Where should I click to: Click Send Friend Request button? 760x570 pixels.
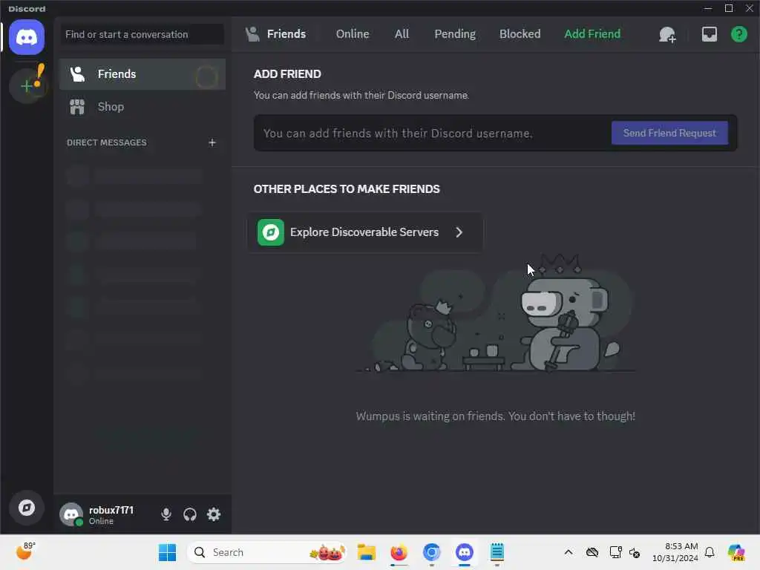coord(669,133)
